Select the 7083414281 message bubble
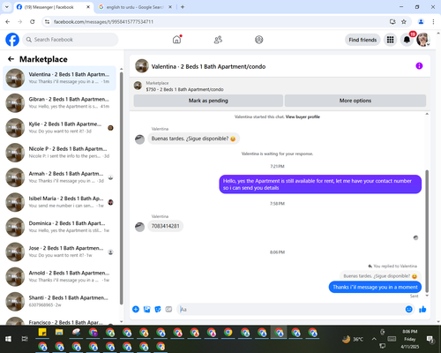 [165, 226]
